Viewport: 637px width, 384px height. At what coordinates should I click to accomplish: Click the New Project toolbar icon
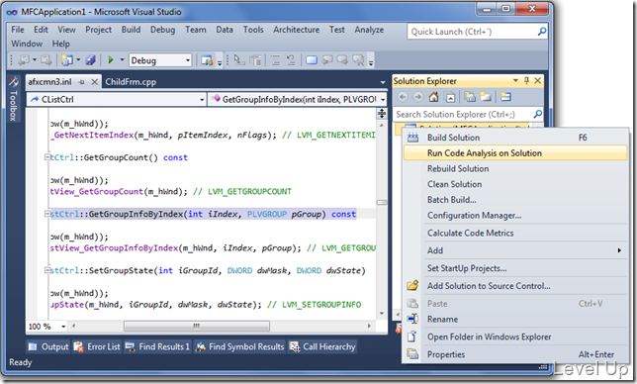click(67, 60)
